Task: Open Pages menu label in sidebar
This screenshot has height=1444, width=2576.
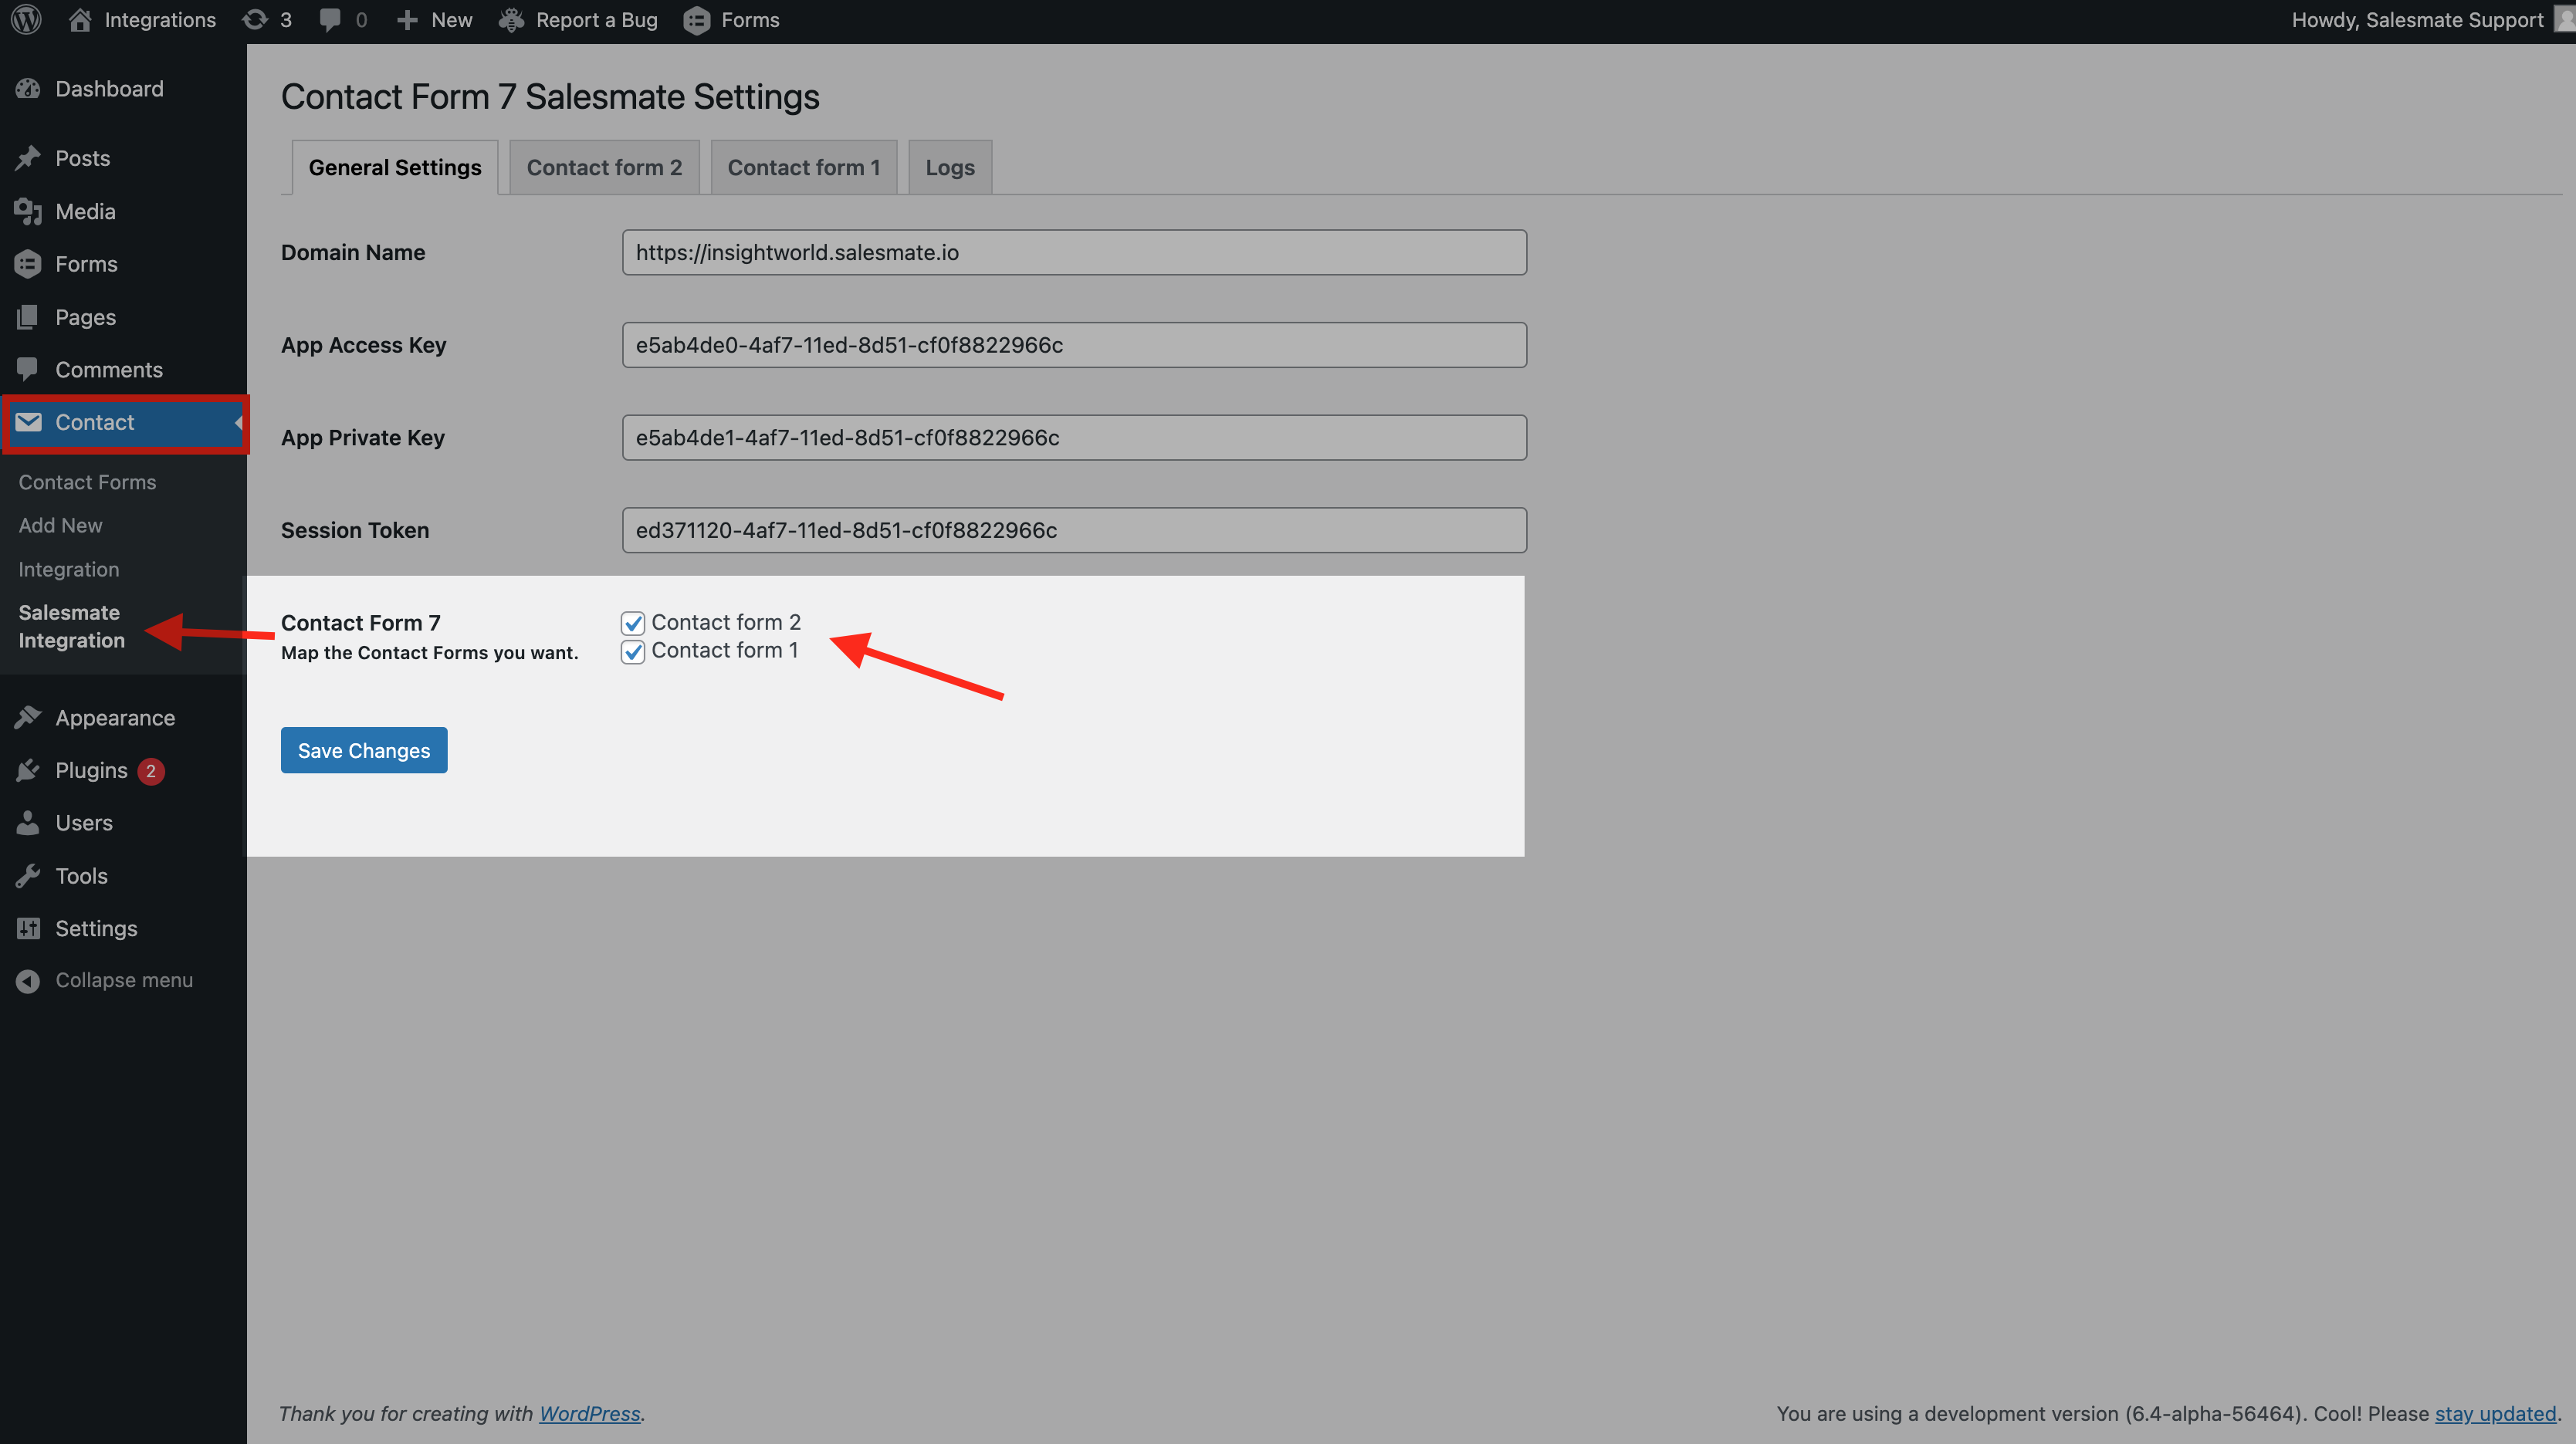Action: [x=85, y=317]
